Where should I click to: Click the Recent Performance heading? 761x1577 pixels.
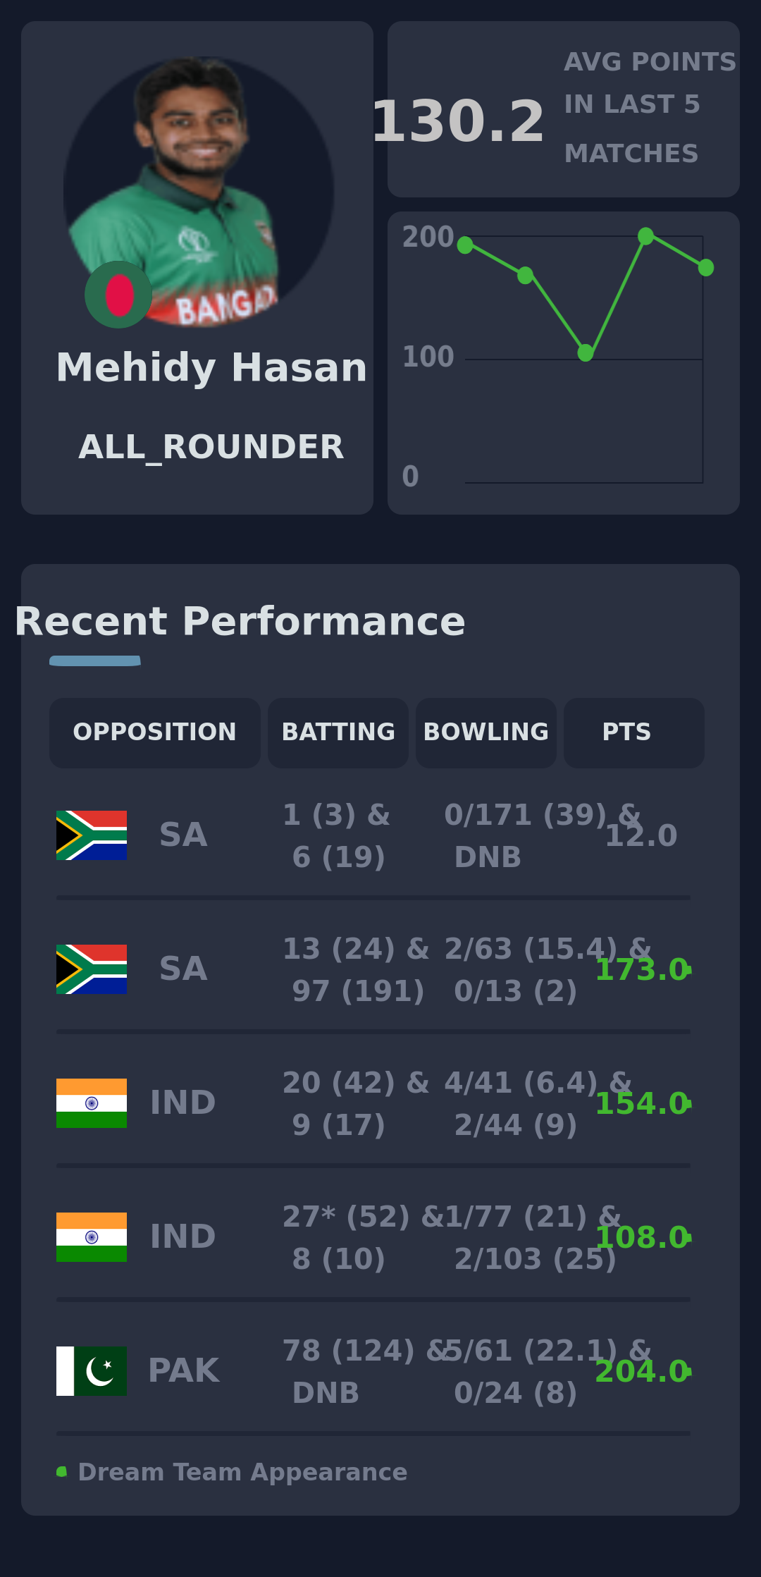[x=240, y=622]
